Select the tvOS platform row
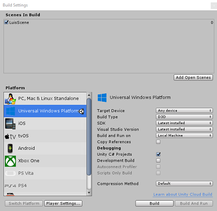Screen dimensions: 217x211 45,136
